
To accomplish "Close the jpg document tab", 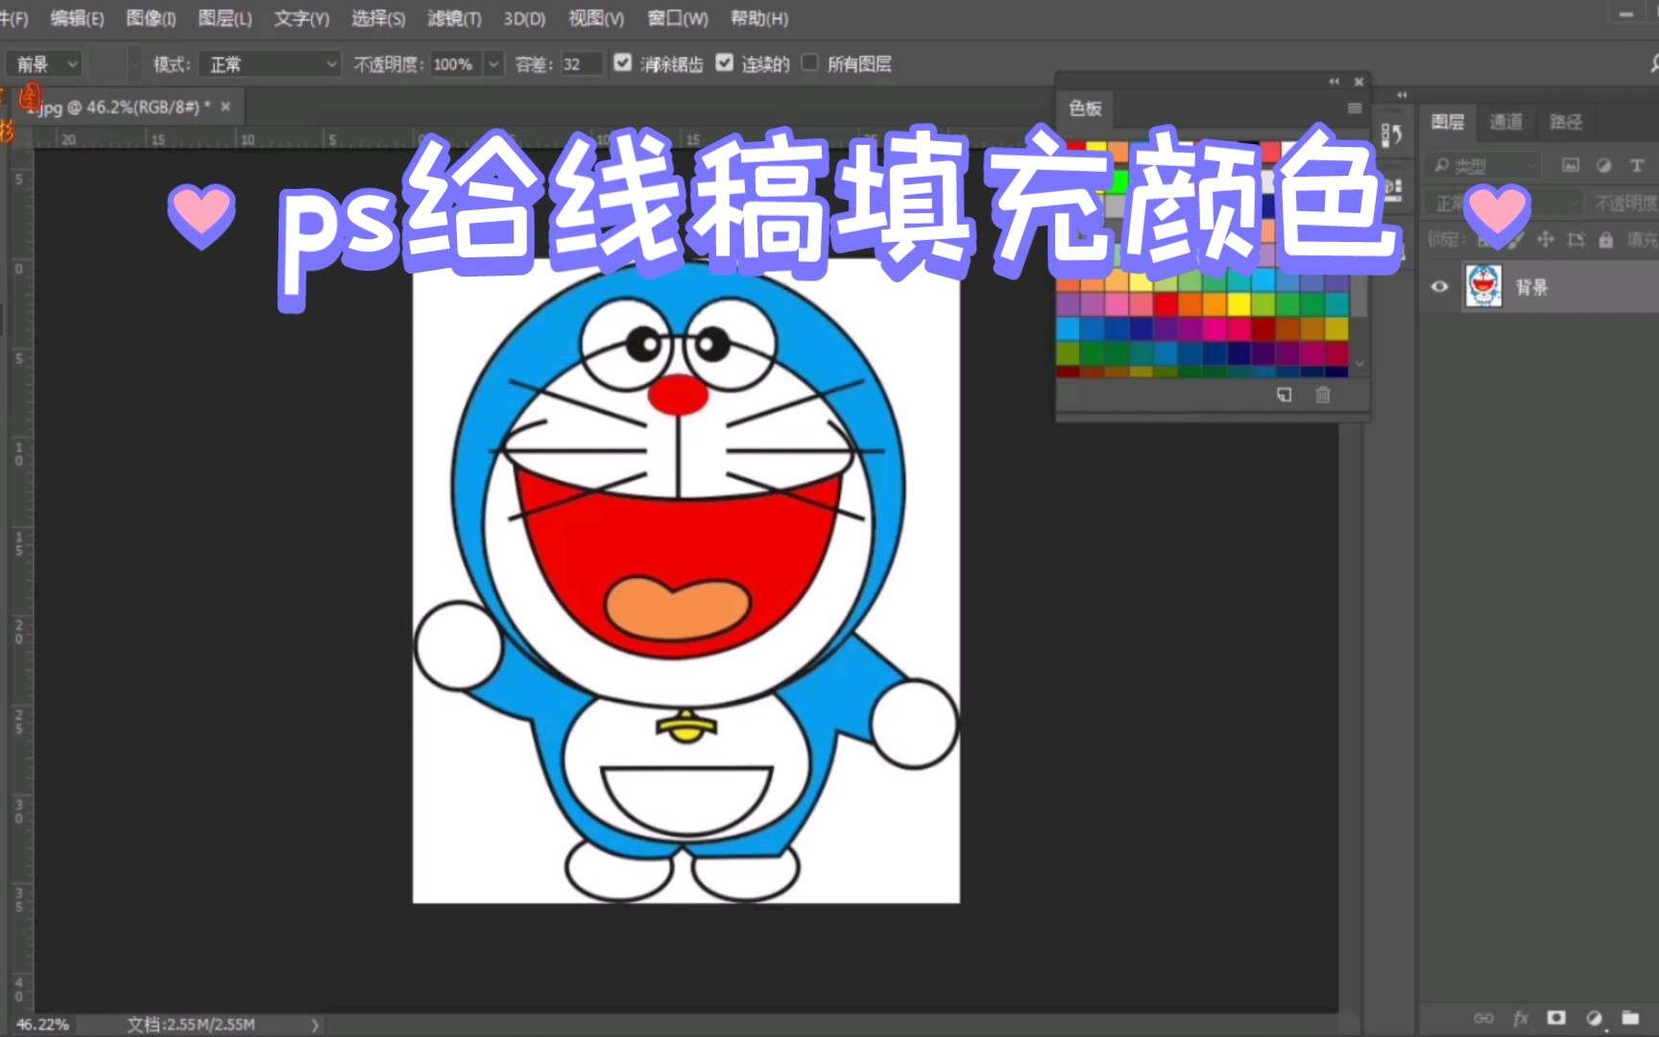I will point(226,107).
